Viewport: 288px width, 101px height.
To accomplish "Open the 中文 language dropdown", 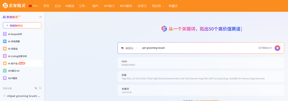I will click(34, 6).
